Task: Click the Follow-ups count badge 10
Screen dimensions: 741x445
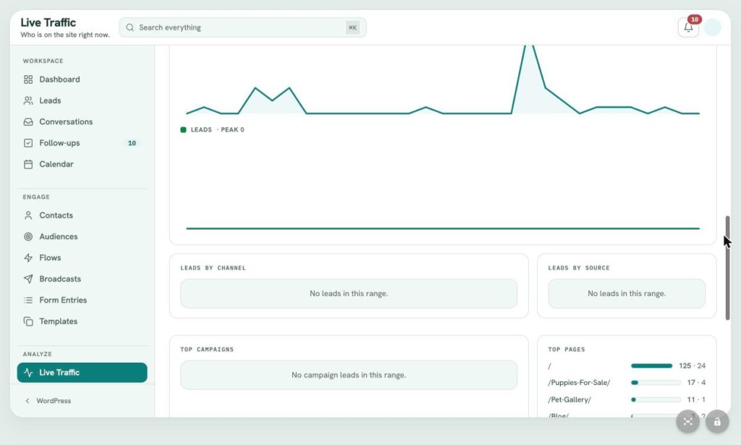Action: point(132,143)
